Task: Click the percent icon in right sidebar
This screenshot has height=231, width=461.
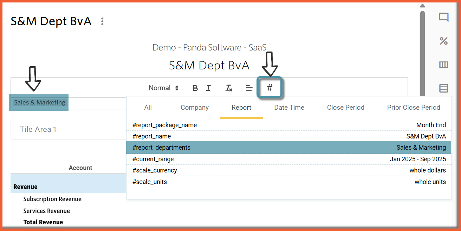Action: click(444, 41)
